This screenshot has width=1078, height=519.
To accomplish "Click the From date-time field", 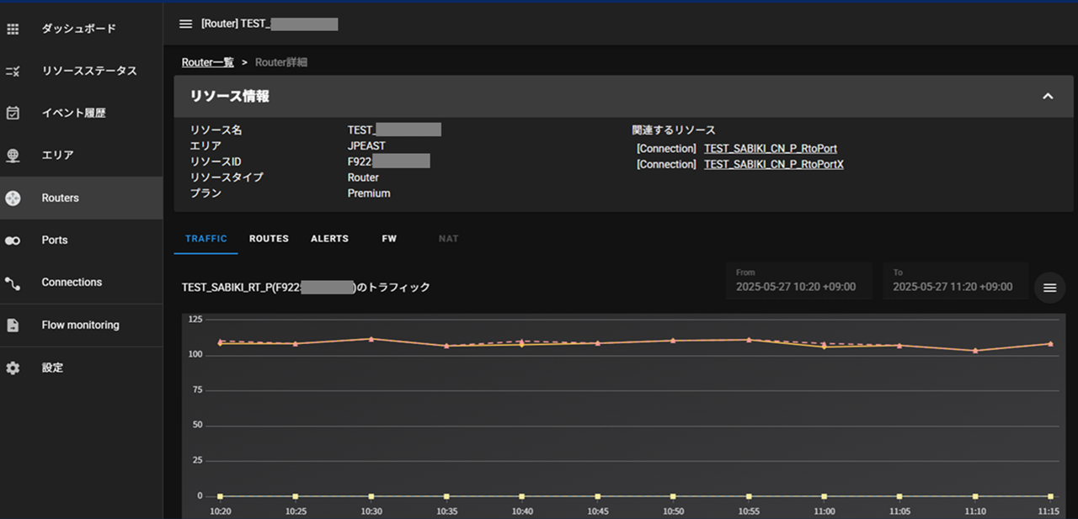I will click(x=795, y=281).
